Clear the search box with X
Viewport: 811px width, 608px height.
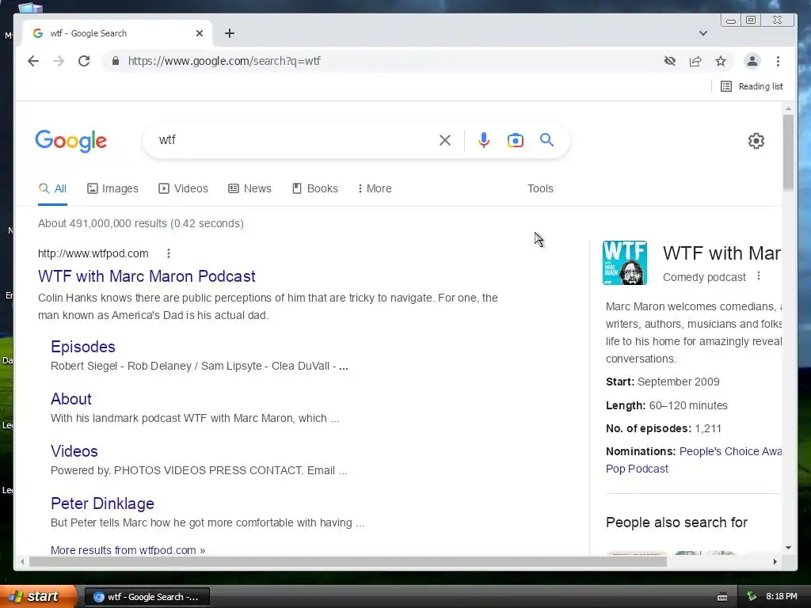445,140
